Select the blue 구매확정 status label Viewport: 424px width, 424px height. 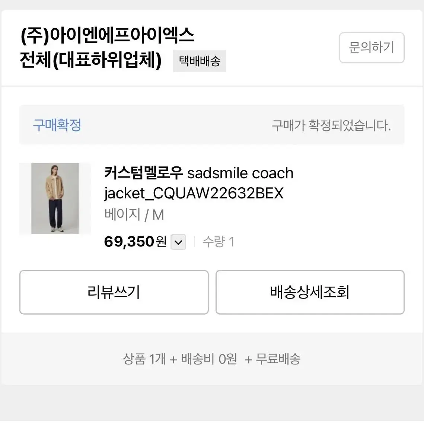pyautogui.click(x=57, y=125)
